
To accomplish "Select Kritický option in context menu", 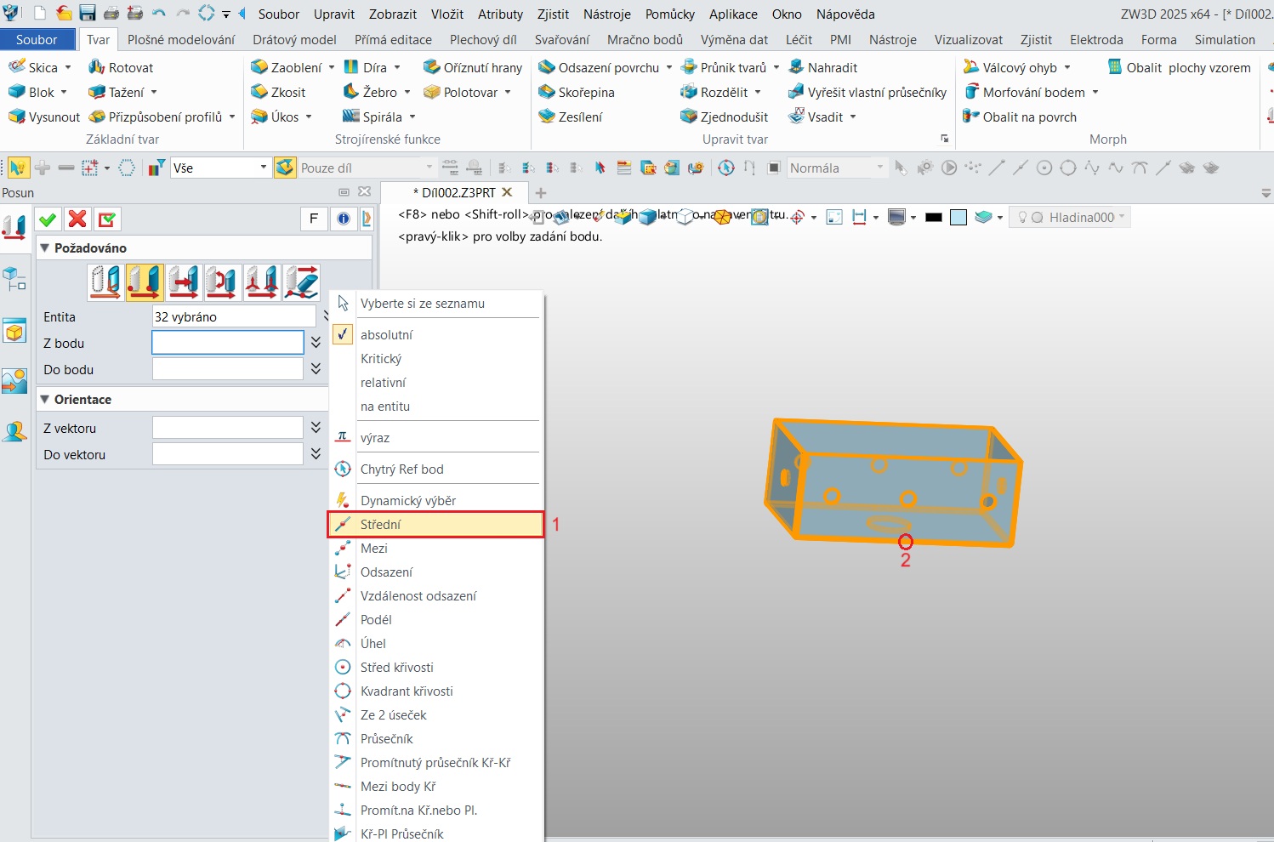I will coord(435,359).
